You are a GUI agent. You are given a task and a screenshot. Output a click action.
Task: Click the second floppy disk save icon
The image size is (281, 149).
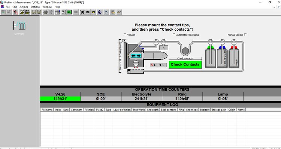click(x=39, y=12)
